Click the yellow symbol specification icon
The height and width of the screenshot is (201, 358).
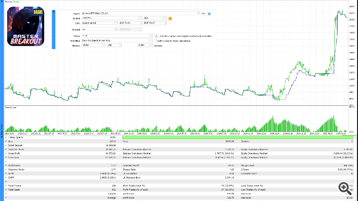click(170, 18)
